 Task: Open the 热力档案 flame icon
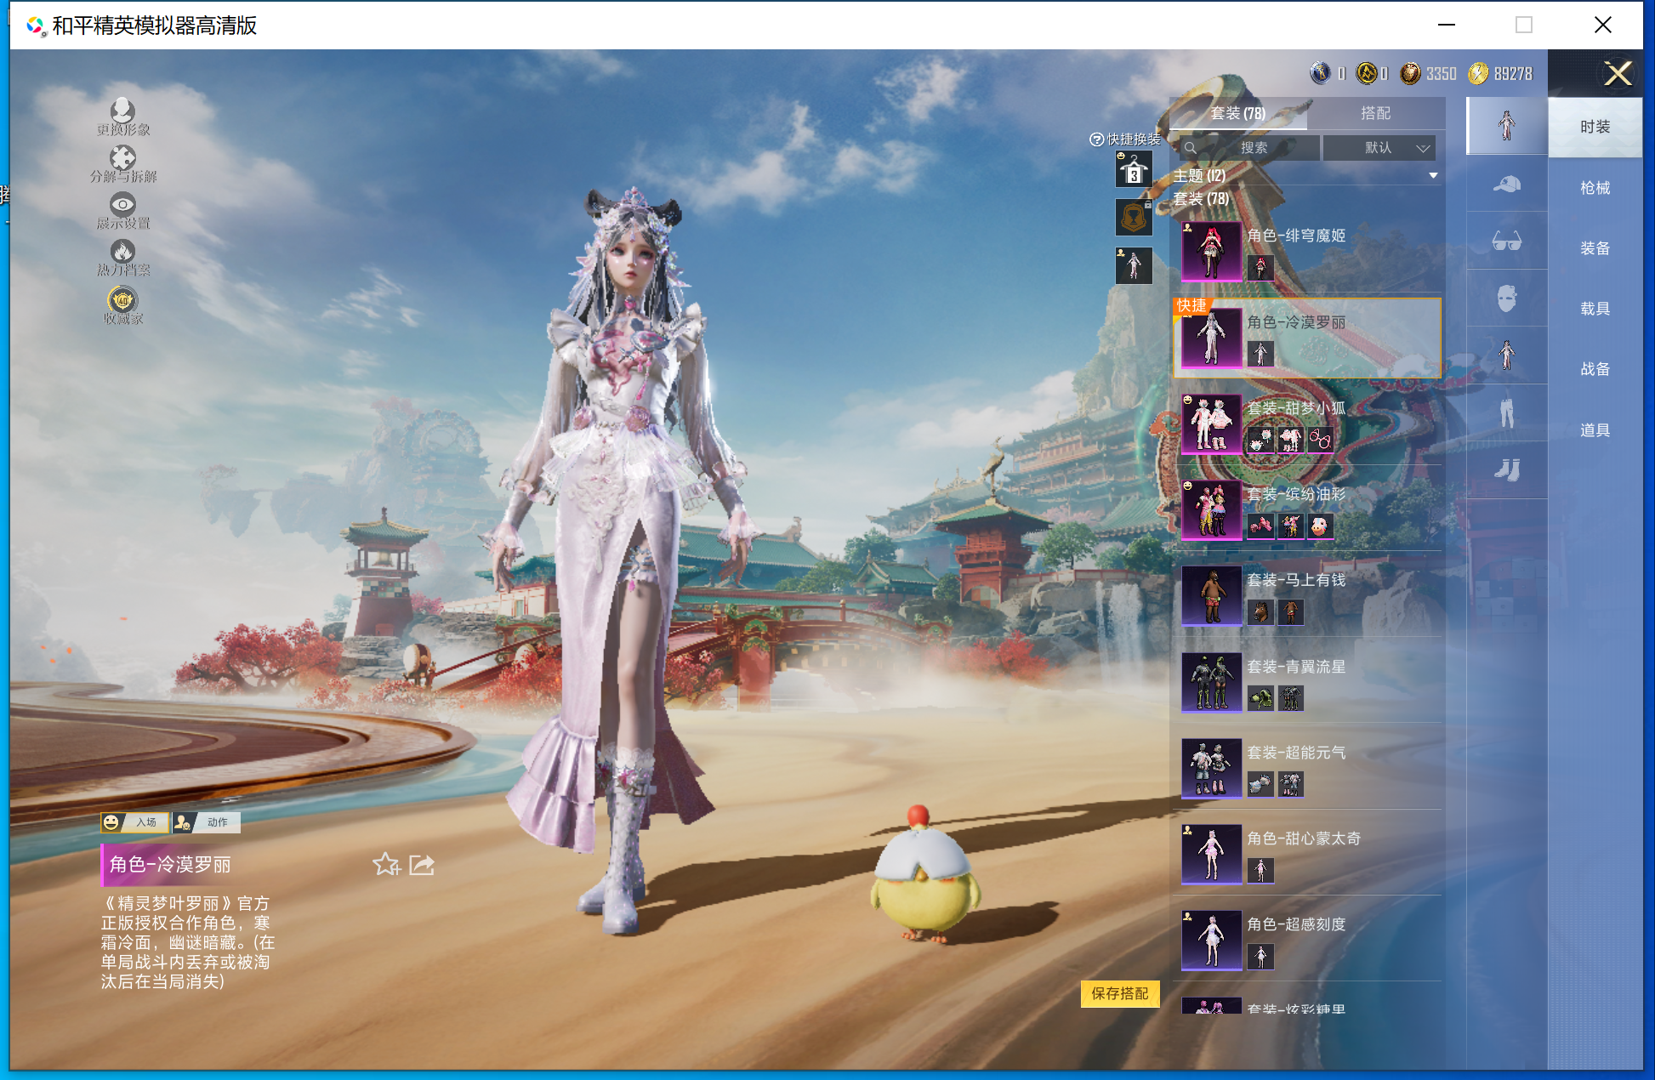pyautogui.click(x=122, y=252)
